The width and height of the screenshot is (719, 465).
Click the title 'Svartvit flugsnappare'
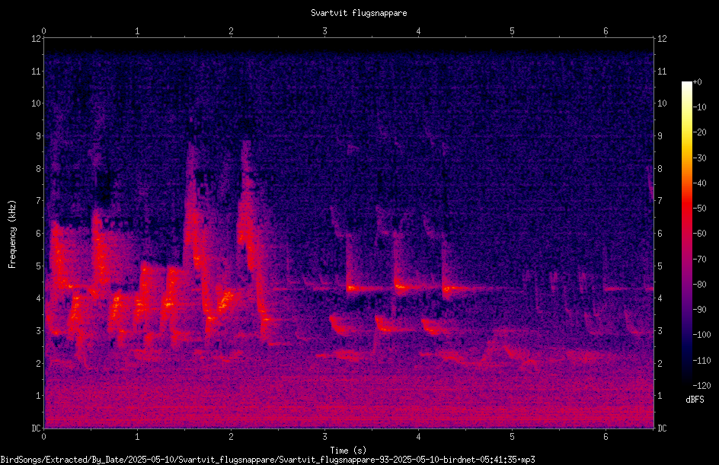click(359, 13)
